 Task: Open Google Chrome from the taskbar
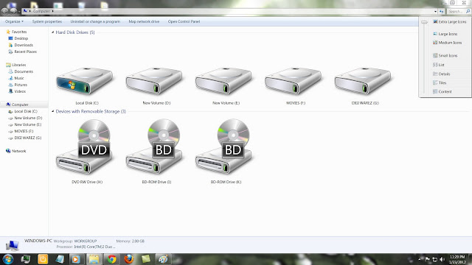(111, 259)
